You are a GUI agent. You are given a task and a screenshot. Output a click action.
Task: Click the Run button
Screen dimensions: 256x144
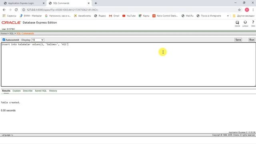(x=252, y=40)
